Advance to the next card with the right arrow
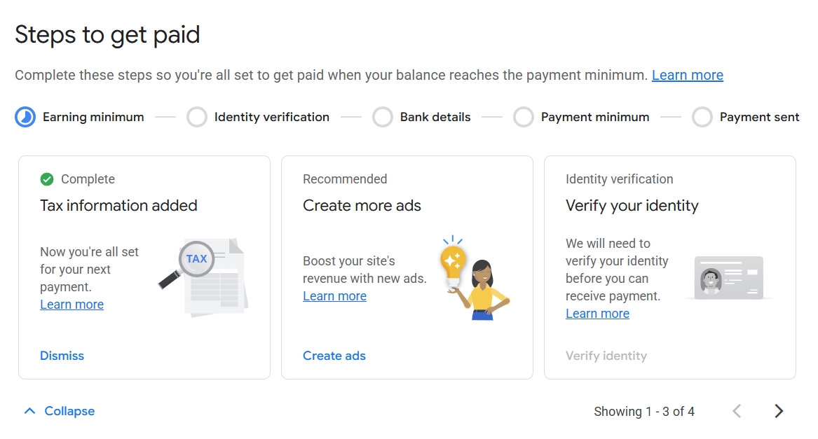 point(778,411)
